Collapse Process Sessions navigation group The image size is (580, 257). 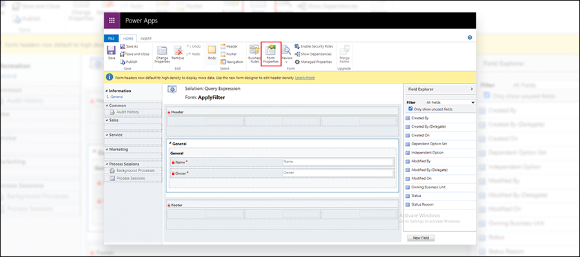click(107, 164)
